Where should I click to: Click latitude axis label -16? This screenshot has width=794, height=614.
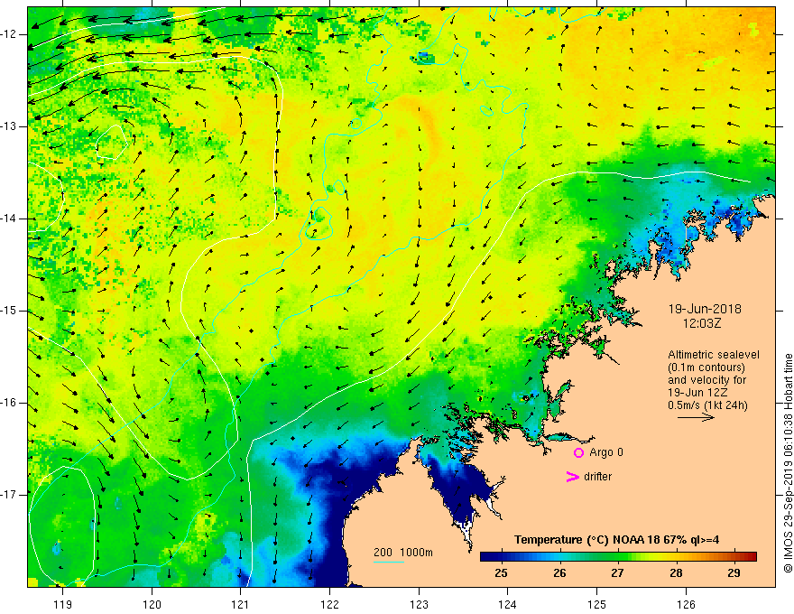click(9, 403)
